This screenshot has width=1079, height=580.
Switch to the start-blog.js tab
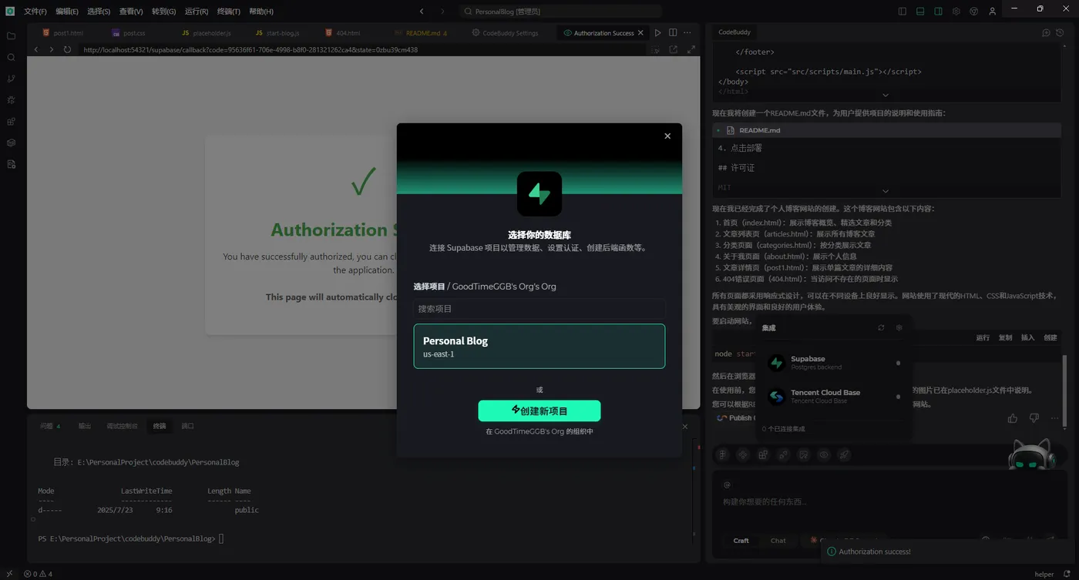click(279, 33)
